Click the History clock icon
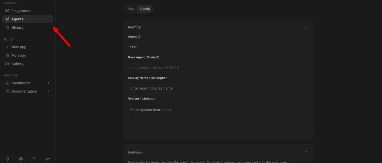The height and width of the screenshot is (163, 382). coord(7,27)
